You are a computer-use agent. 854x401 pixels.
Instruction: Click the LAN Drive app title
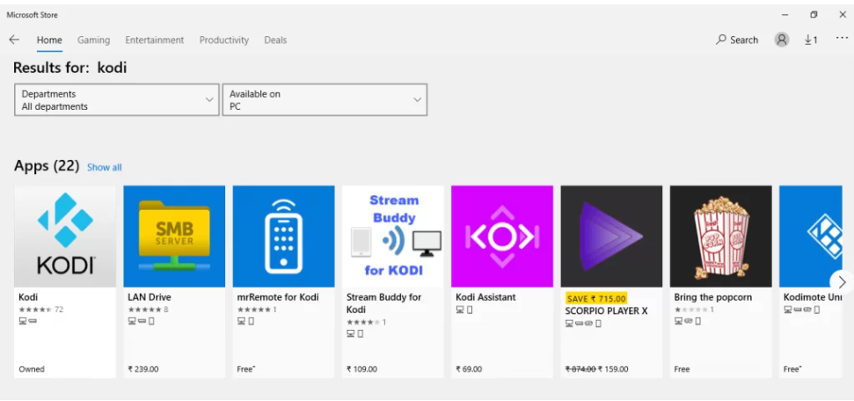coord(150,297)
